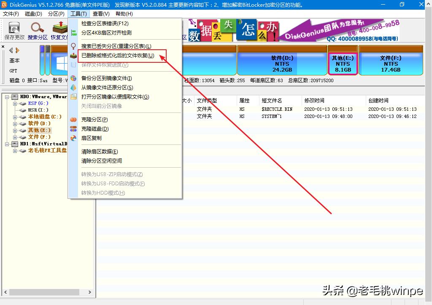Image resolution: width=432 pixels, height=305 pixels.
Task: Select 备份分区到镜像文件 menu item
Action: coord(105,79)
